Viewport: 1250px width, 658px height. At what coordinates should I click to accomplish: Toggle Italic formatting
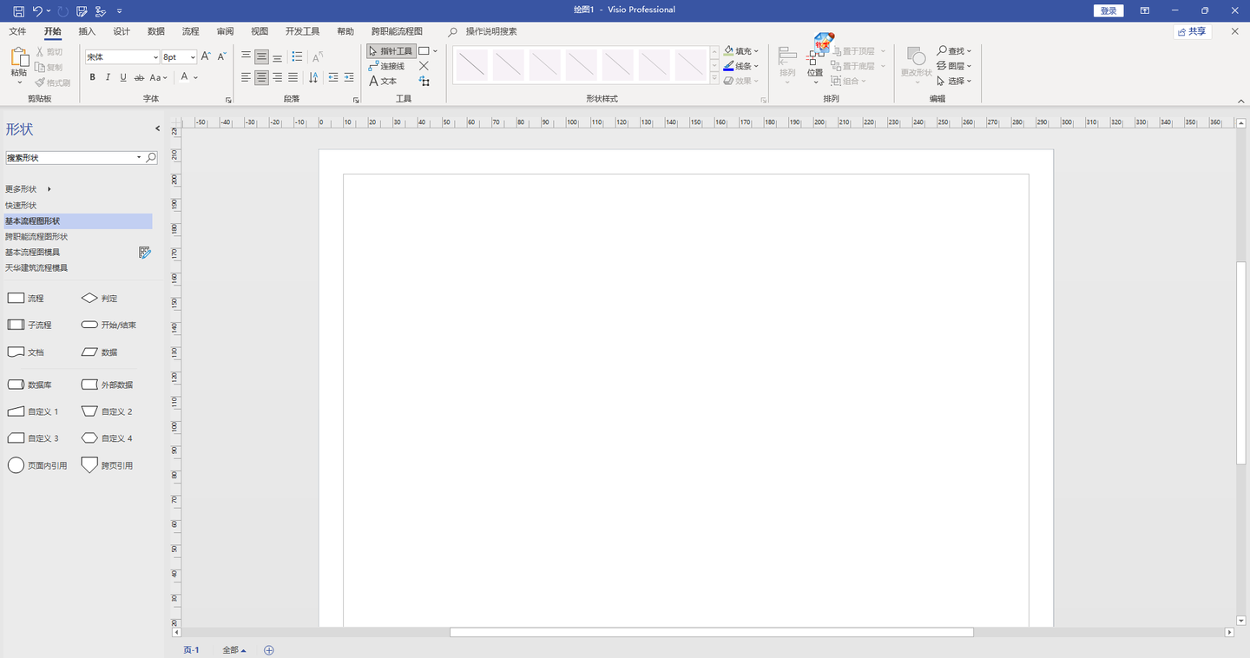108,77
